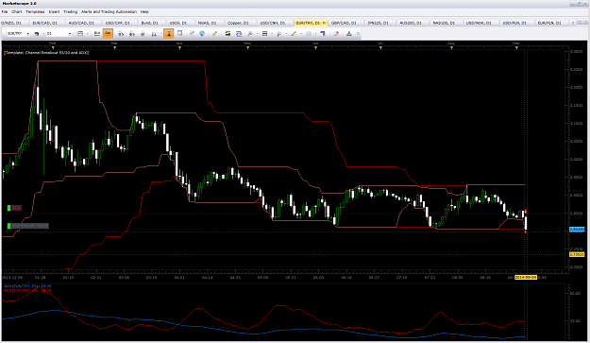Toggle the highlighted orange hourglass button
Viewport: 590px width, 343px height.
point(169,34)
